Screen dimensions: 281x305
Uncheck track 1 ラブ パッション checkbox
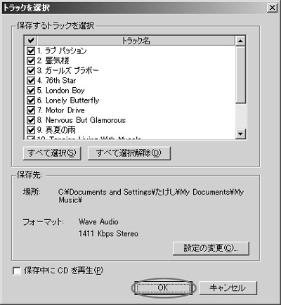pyautogui.click(x=31, y=51)
